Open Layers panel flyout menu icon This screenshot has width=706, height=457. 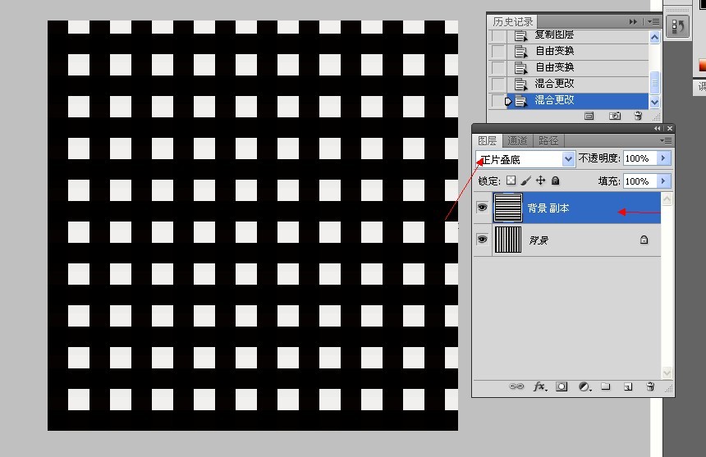click(666, 141)
